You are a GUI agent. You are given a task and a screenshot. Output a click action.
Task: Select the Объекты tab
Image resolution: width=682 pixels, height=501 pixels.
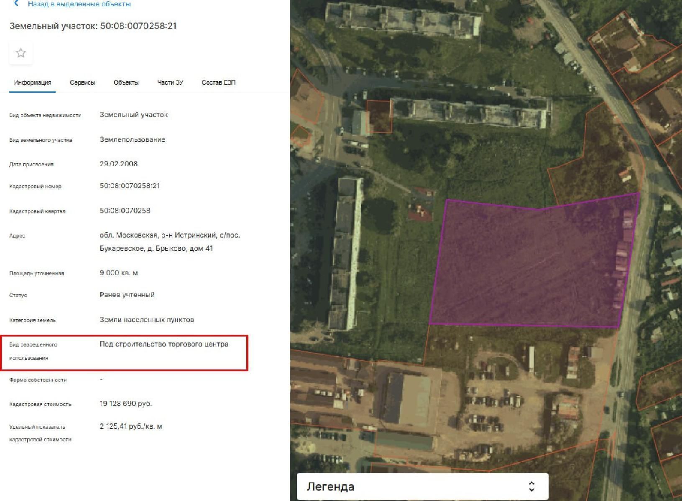(126, 82)
